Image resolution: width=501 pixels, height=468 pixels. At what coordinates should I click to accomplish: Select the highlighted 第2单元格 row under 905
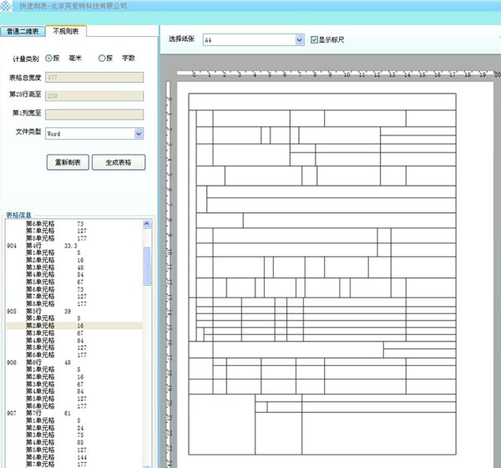(x=73, y=325)
